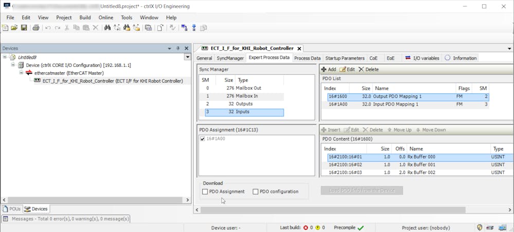
Task: Click the Find binoculars icon
Action: point(108,28)
